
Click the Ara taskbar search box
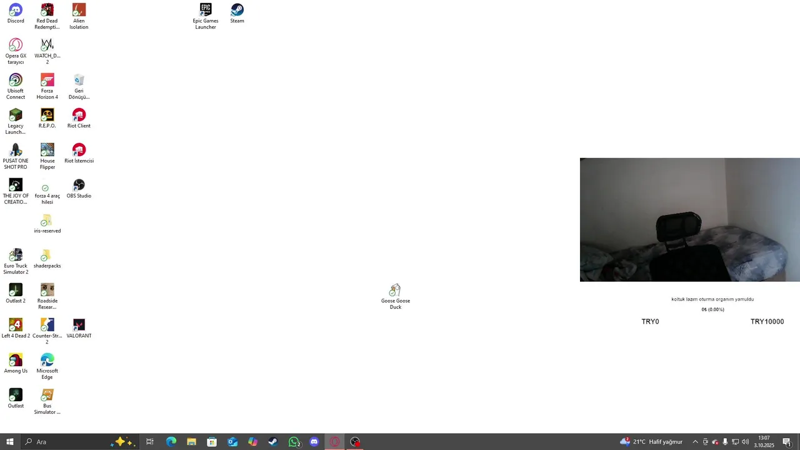pyautogui.click(x=80, y=442)
